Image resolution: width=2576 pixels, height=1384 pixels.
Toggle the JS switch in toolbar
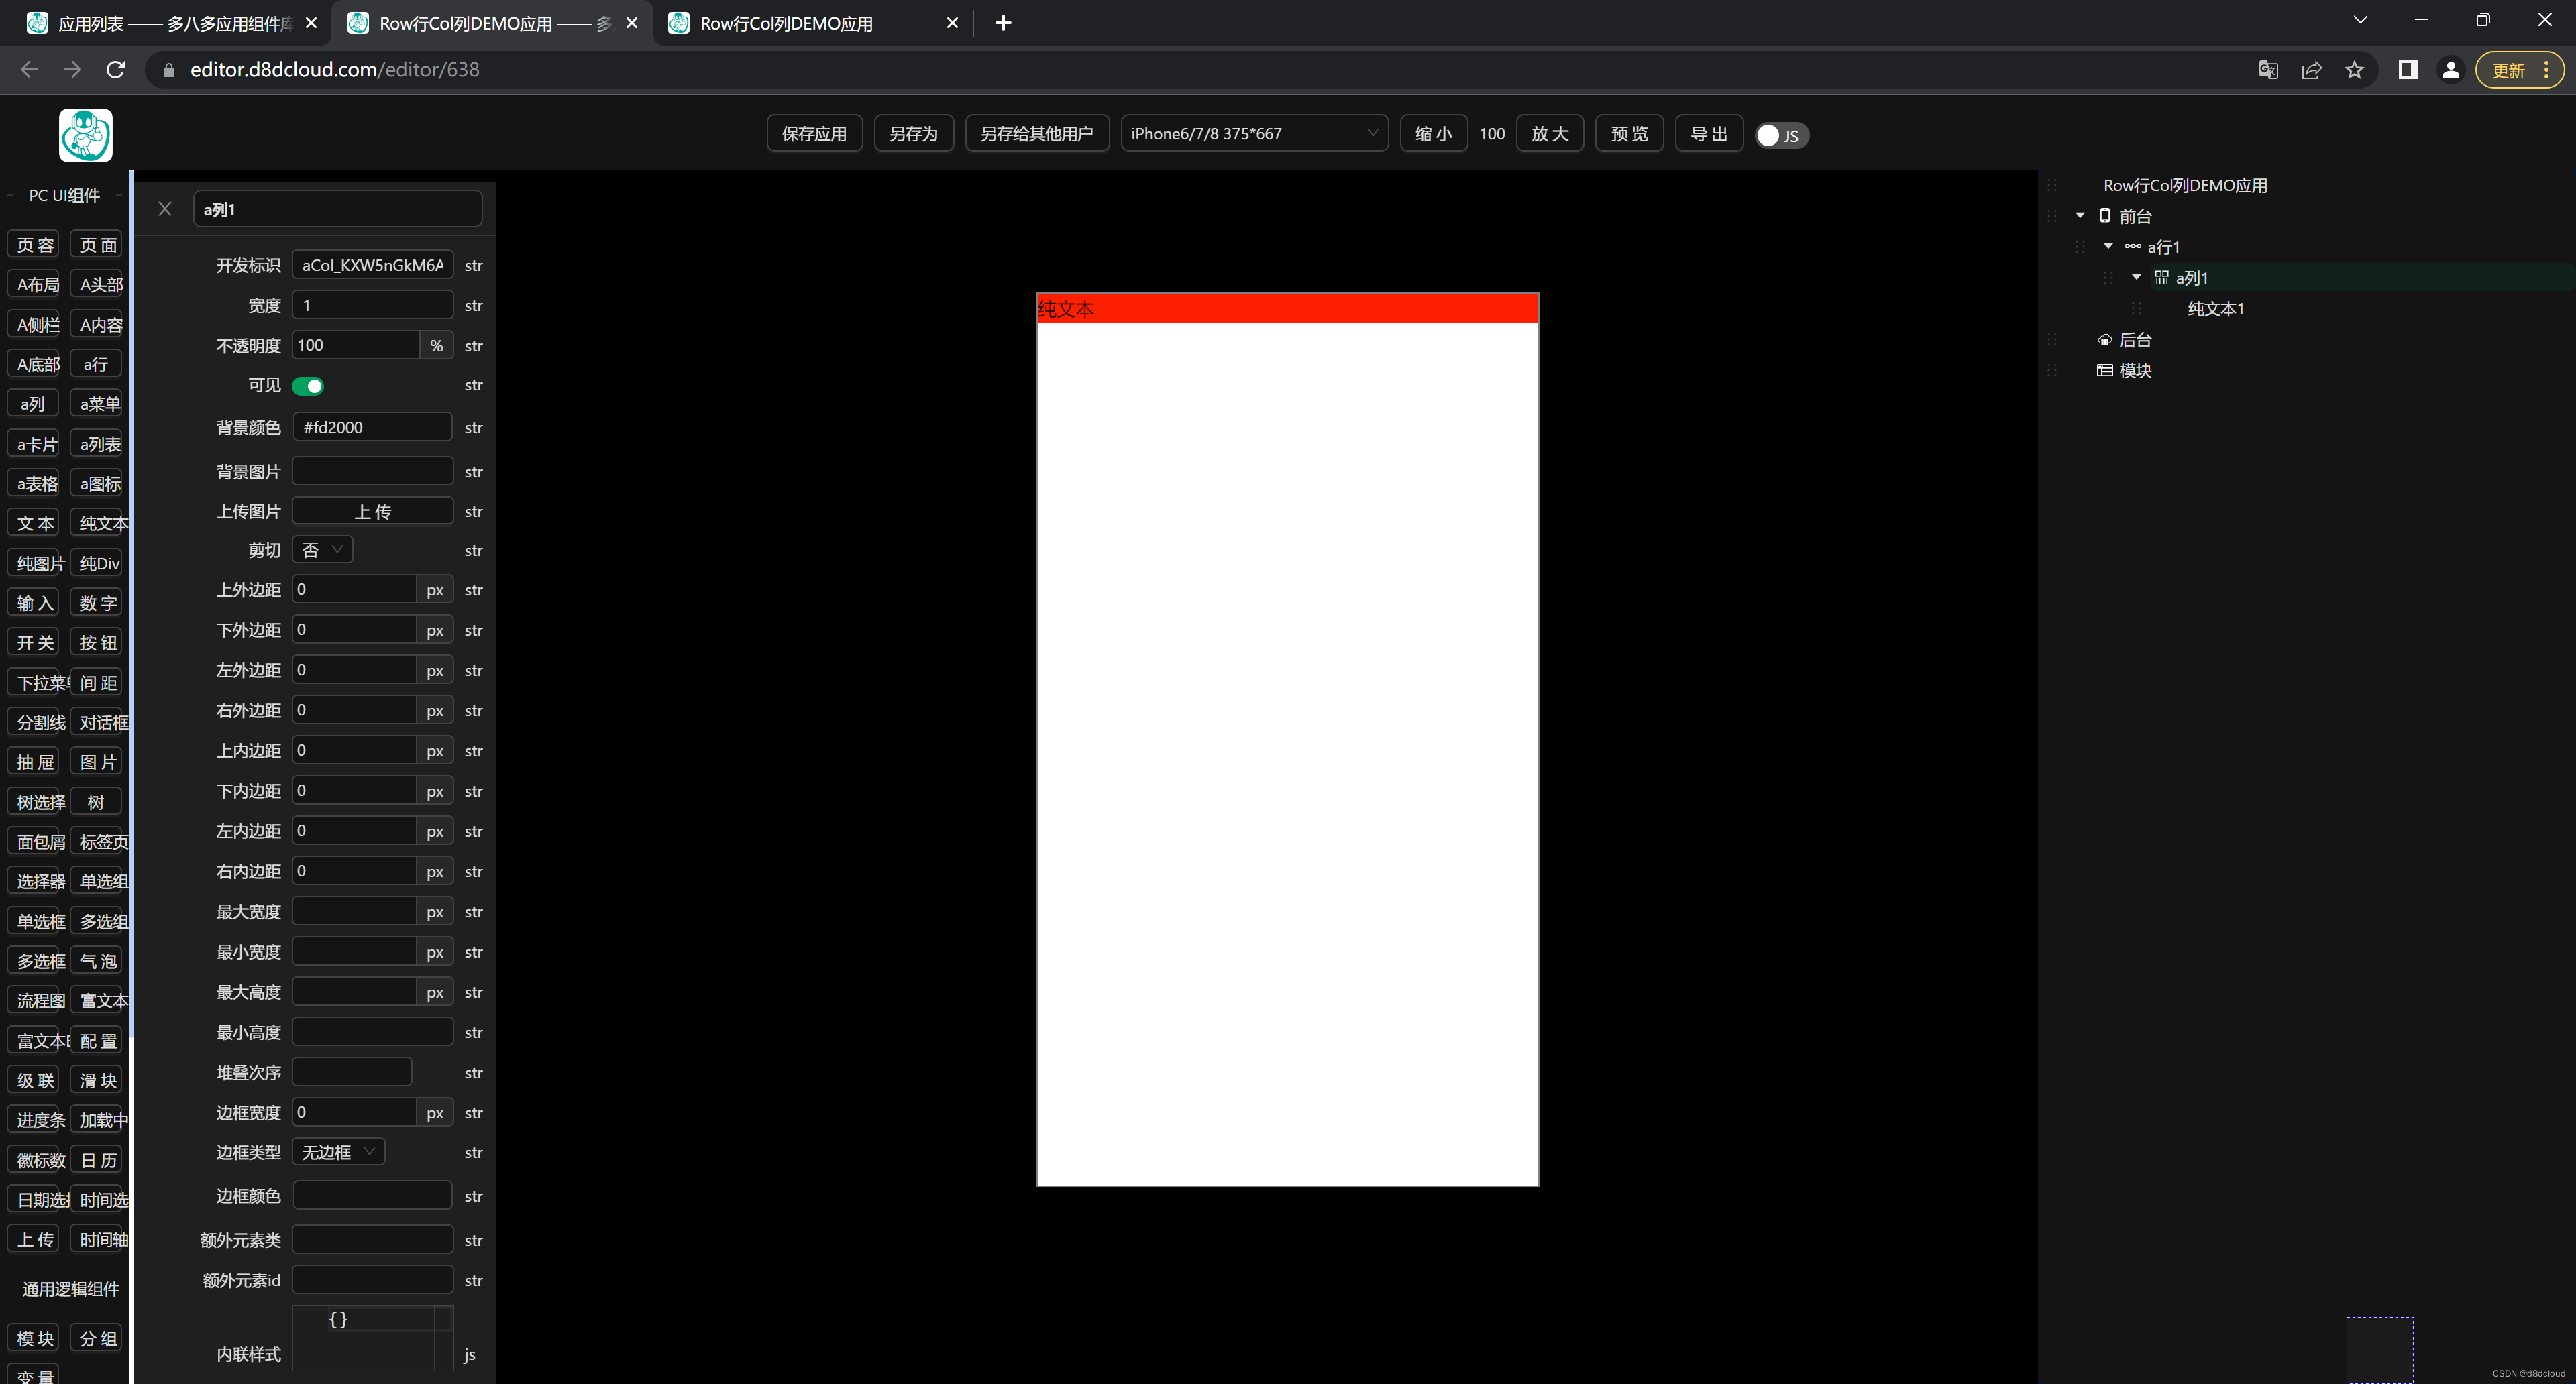click(x=1781, y=135)
